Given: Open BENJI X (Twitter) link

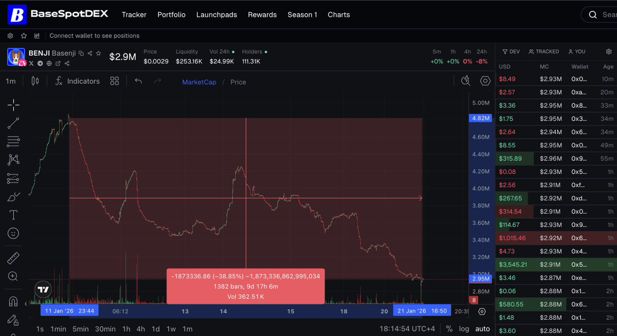Looking at the screenshot, I should pos(31,63).
